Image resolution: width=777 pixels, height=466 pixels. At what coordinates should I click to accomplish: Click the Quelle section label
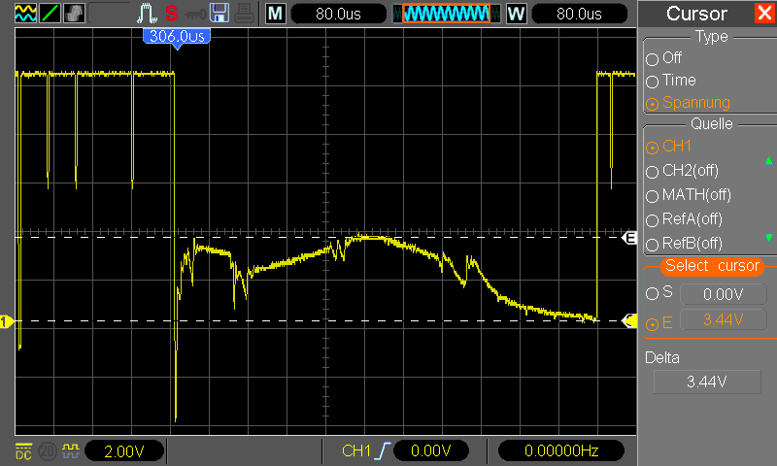[x=712, y=123]
